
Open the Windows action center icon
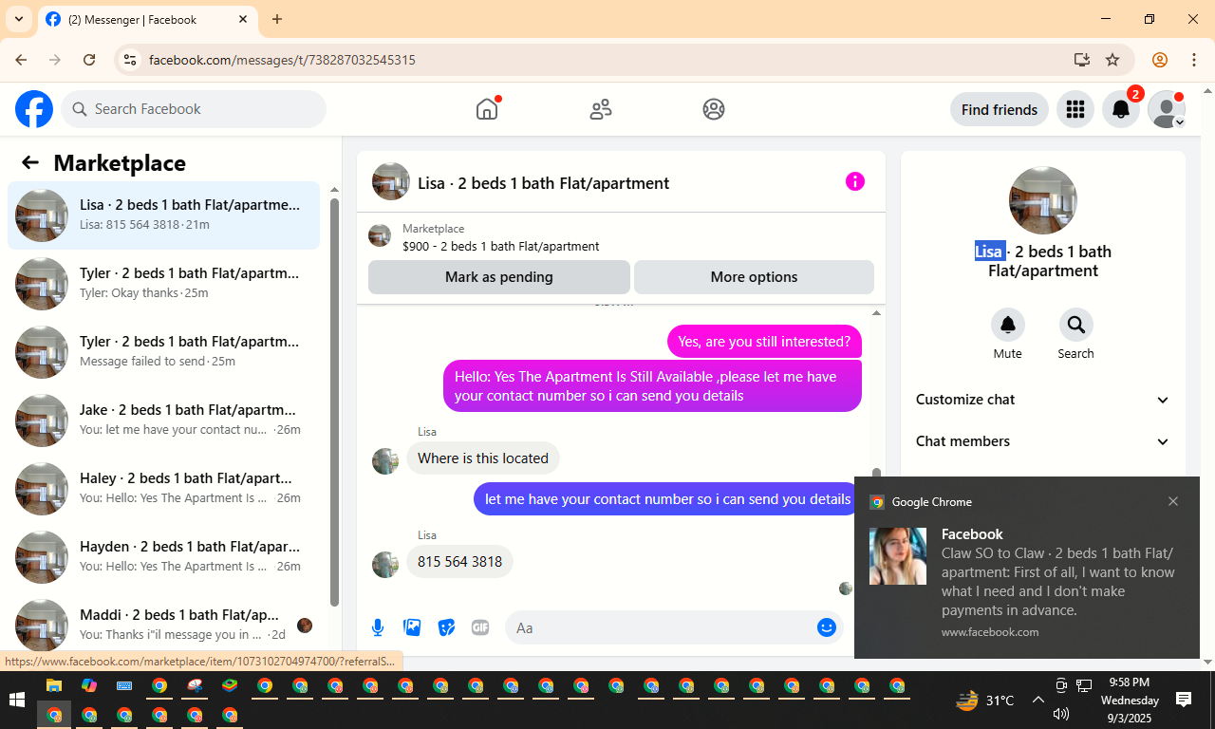coord(1184,701)
